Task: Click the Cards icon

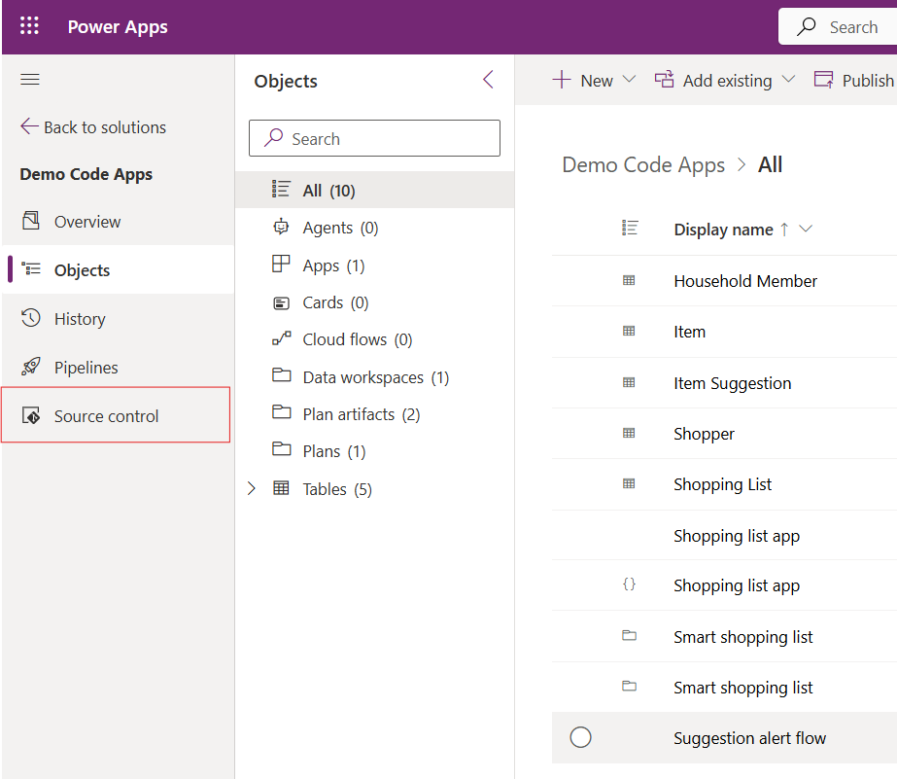Action: pyautogui.click(x=281, y=302)
